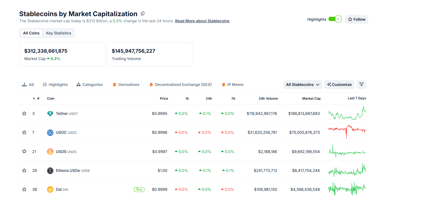The image size is (425, 199).
Task: Click the Tether coin logo
Action: (x=50, y=113)
